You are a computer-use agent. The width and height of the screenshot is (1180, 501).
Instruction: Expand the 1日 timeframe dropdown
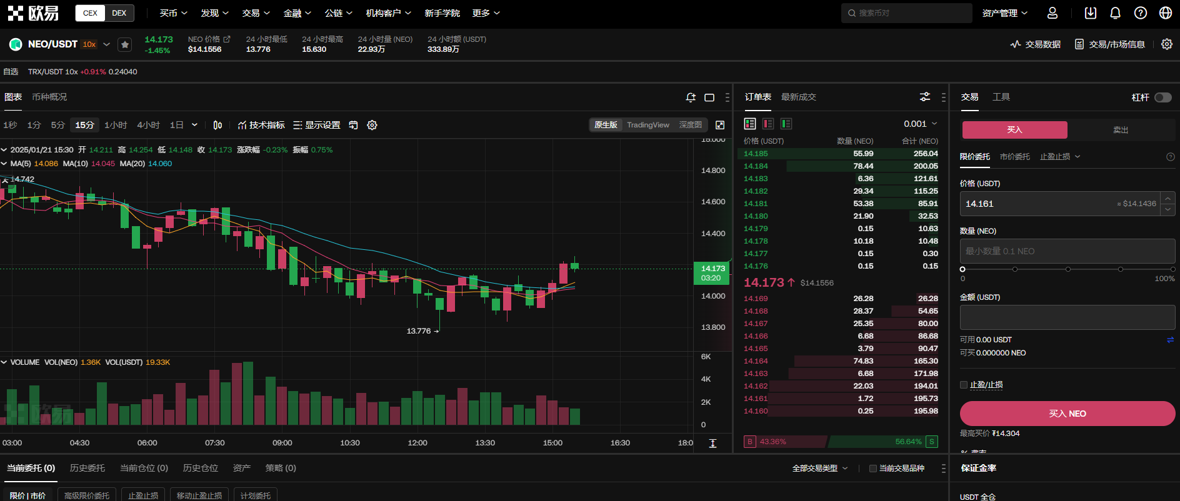click(194, 125)
